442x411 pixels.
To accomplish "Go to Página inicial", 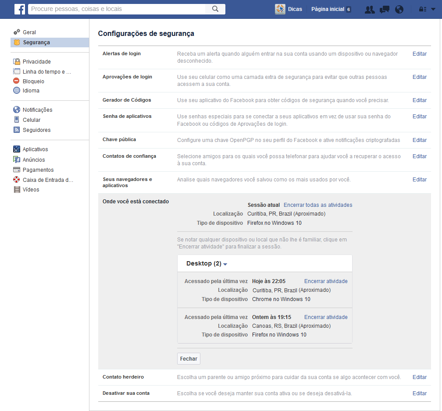I will [328, 9].
